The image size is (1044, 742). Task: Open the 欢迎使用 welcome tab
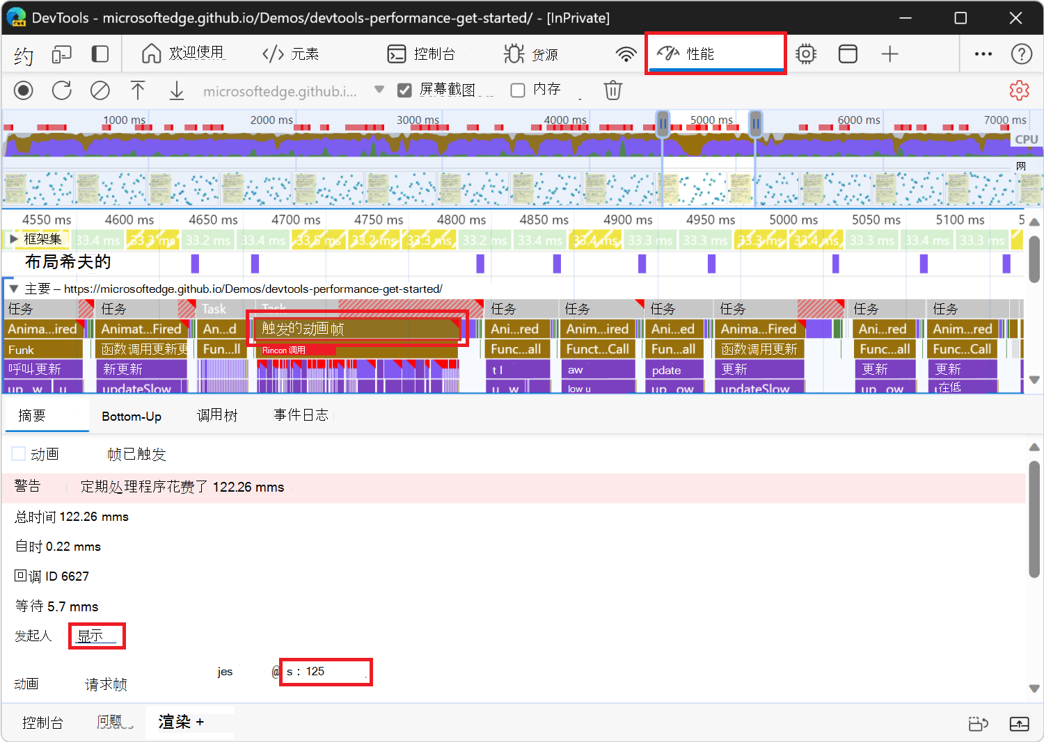click(x=182, y=54)
